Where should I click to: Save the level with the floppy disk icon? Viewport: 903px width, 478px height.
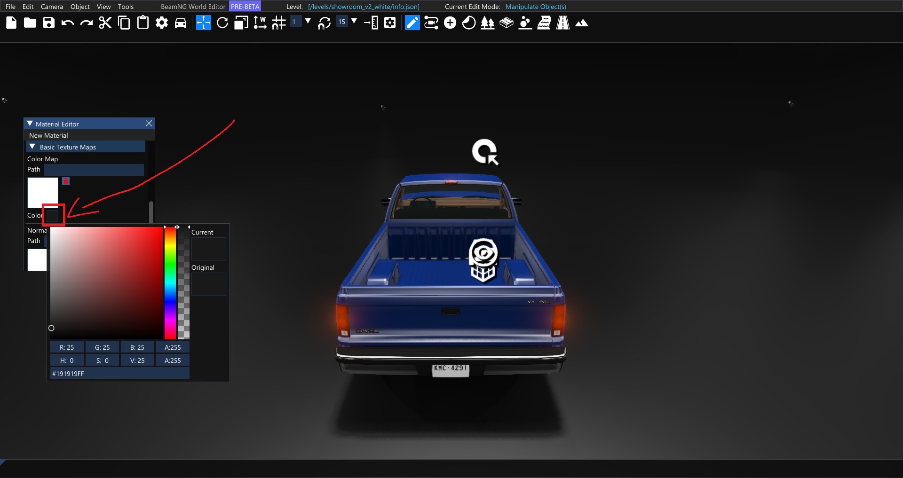click(49, 23)
